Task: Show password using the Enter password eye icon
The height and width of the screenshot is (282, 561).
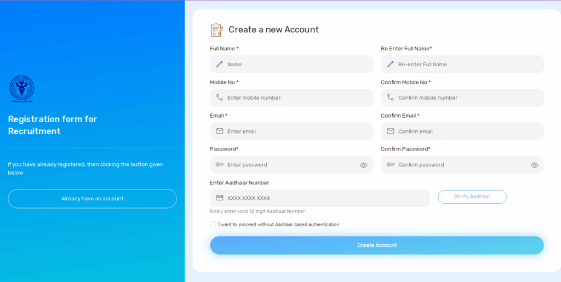Action: [364, 165]
